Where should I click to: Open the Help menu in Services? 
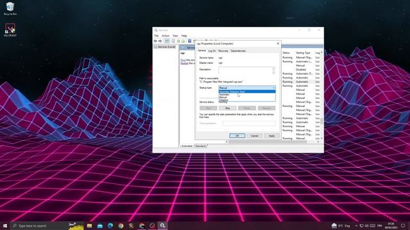click(184, 36)
